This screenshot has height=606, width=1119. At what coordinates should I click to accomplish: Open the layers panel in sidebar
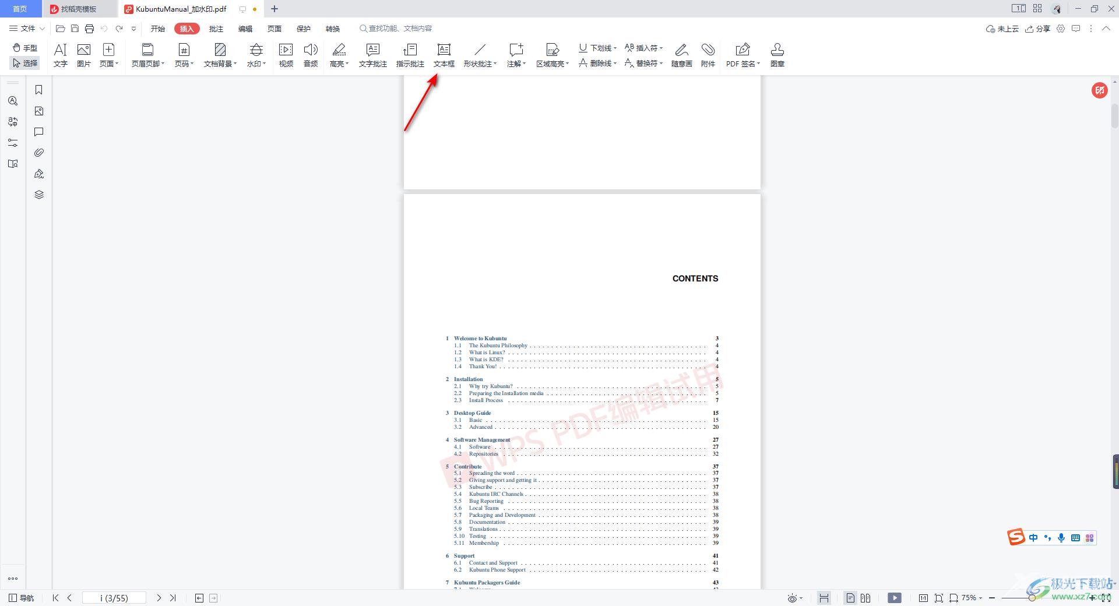point(39,195)
